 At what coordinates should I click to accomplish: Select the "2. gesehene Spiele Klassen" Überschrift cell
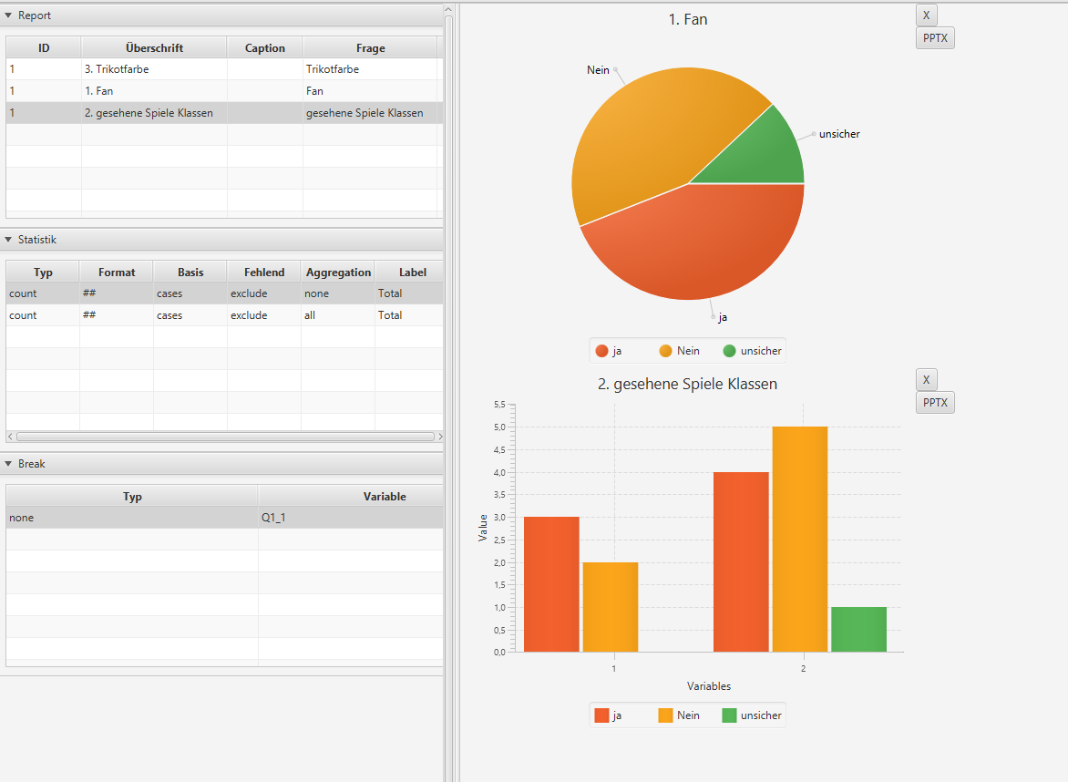tap(154, 113)
